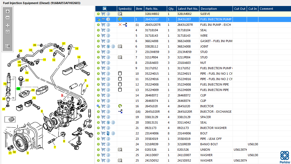The width and height of the screenshot is (291, 164).
Task: Select the "UNION" description cell
Action: click(x=216, y=150)
